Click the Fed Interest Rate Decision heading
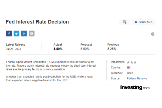This screenshot has width=162, height=108. tap(37, 22)
